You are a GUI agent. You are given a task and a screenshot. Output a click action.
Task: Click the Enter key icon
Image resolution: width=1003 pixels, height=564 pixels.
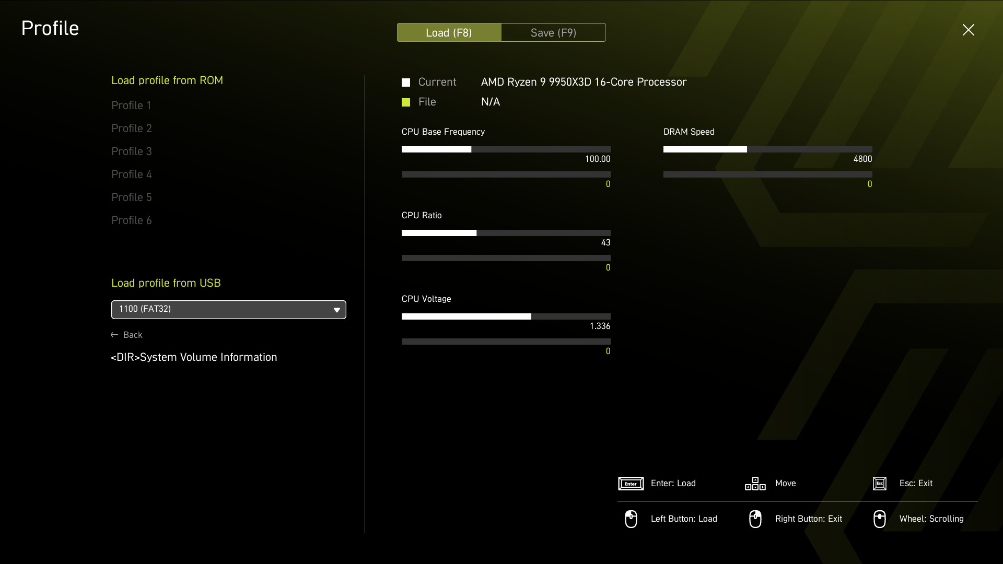(631, 484)
